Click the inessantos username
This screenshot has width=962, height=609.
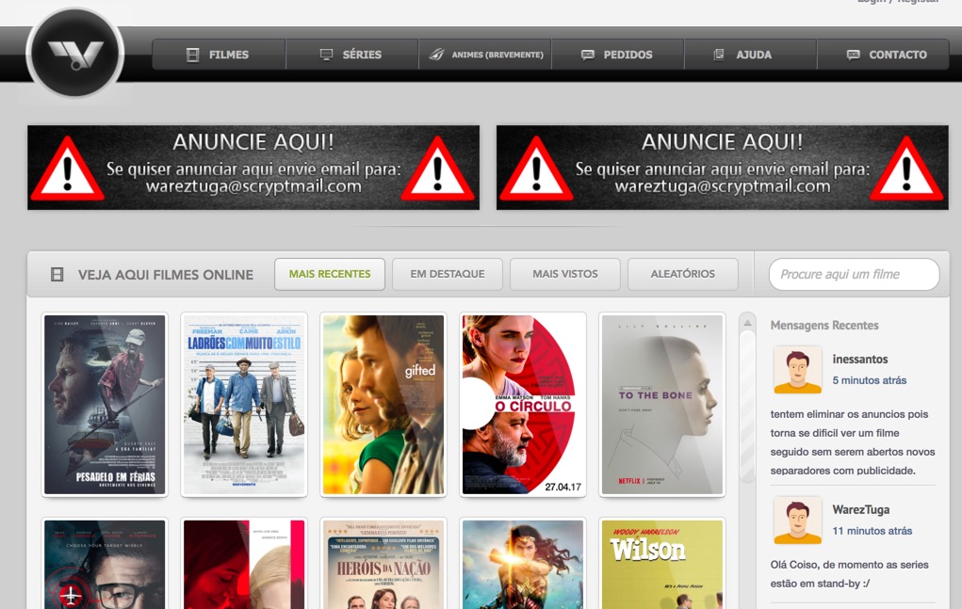click(x=859, y=360)
